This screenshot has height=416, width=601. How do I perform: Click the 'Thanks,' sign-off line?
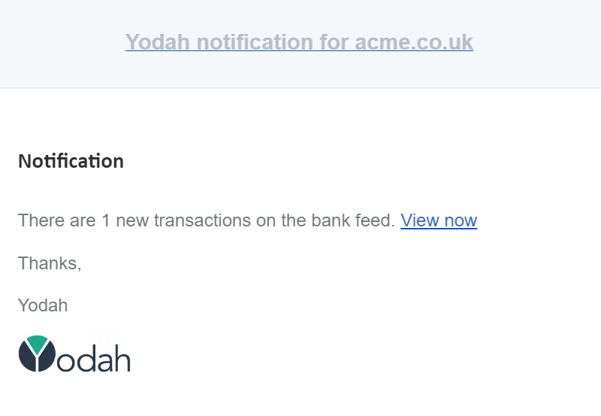[50, 263]
